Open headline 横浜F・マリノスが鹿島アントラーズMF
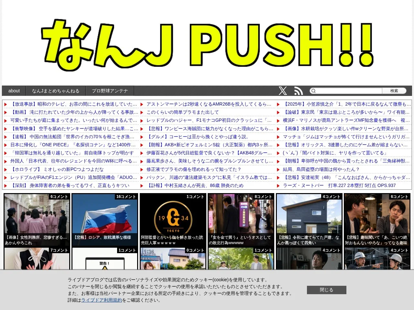Screen dimensions: 414x310 [x=346, y=120]
